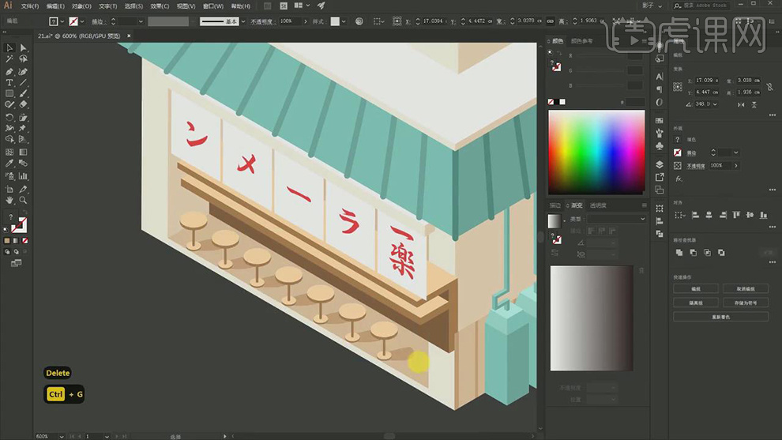Image resolution: width=782 pixels, height=440 pixels.
Task: Select the Blend tool
Action: pyautogui.click(x=23, y=164)
